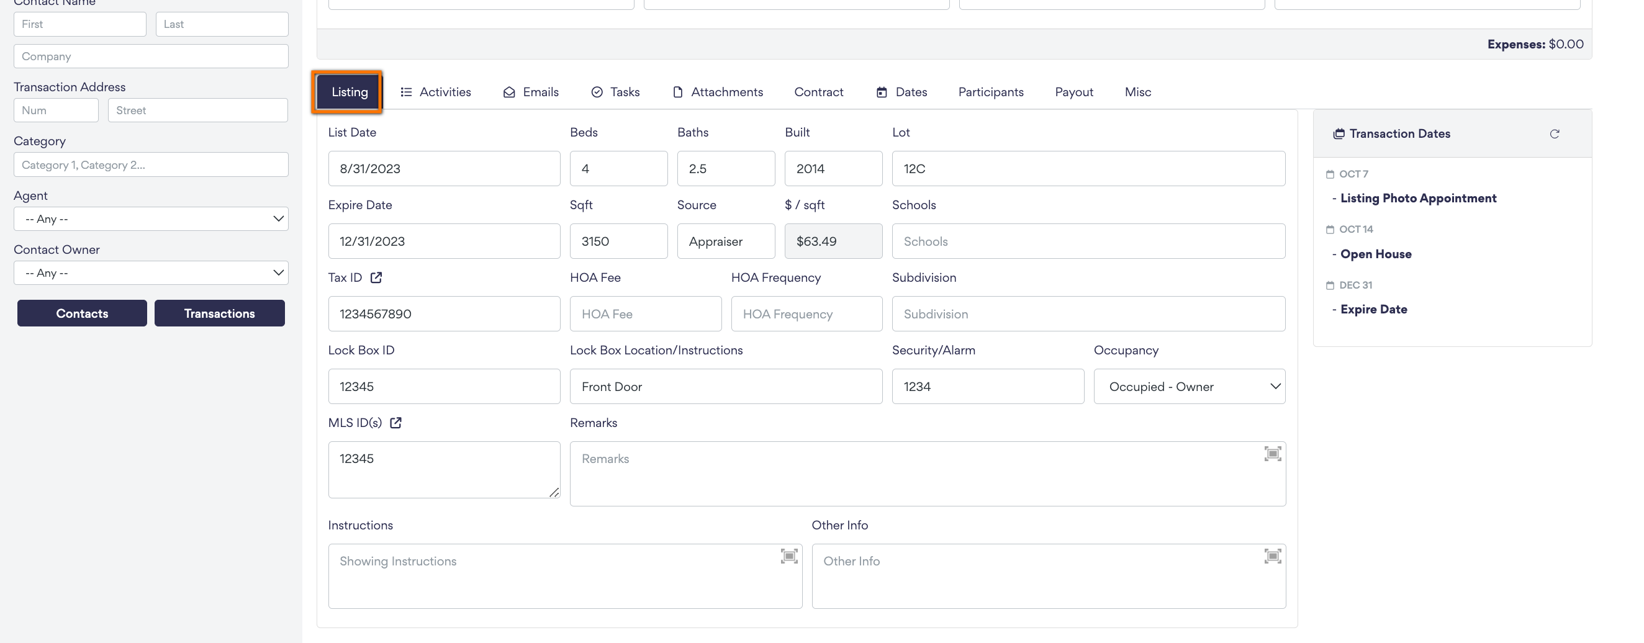The width and height of the screenshot is (1644, 643).
Task: Open the Payout tab
Action: coord(1074,92)
